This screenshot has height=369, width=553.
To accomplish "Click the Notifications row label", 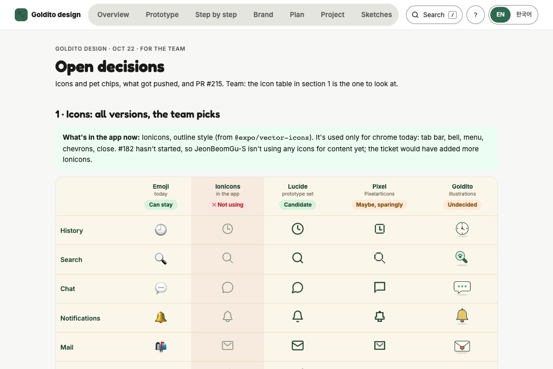I will pos(80,318).
